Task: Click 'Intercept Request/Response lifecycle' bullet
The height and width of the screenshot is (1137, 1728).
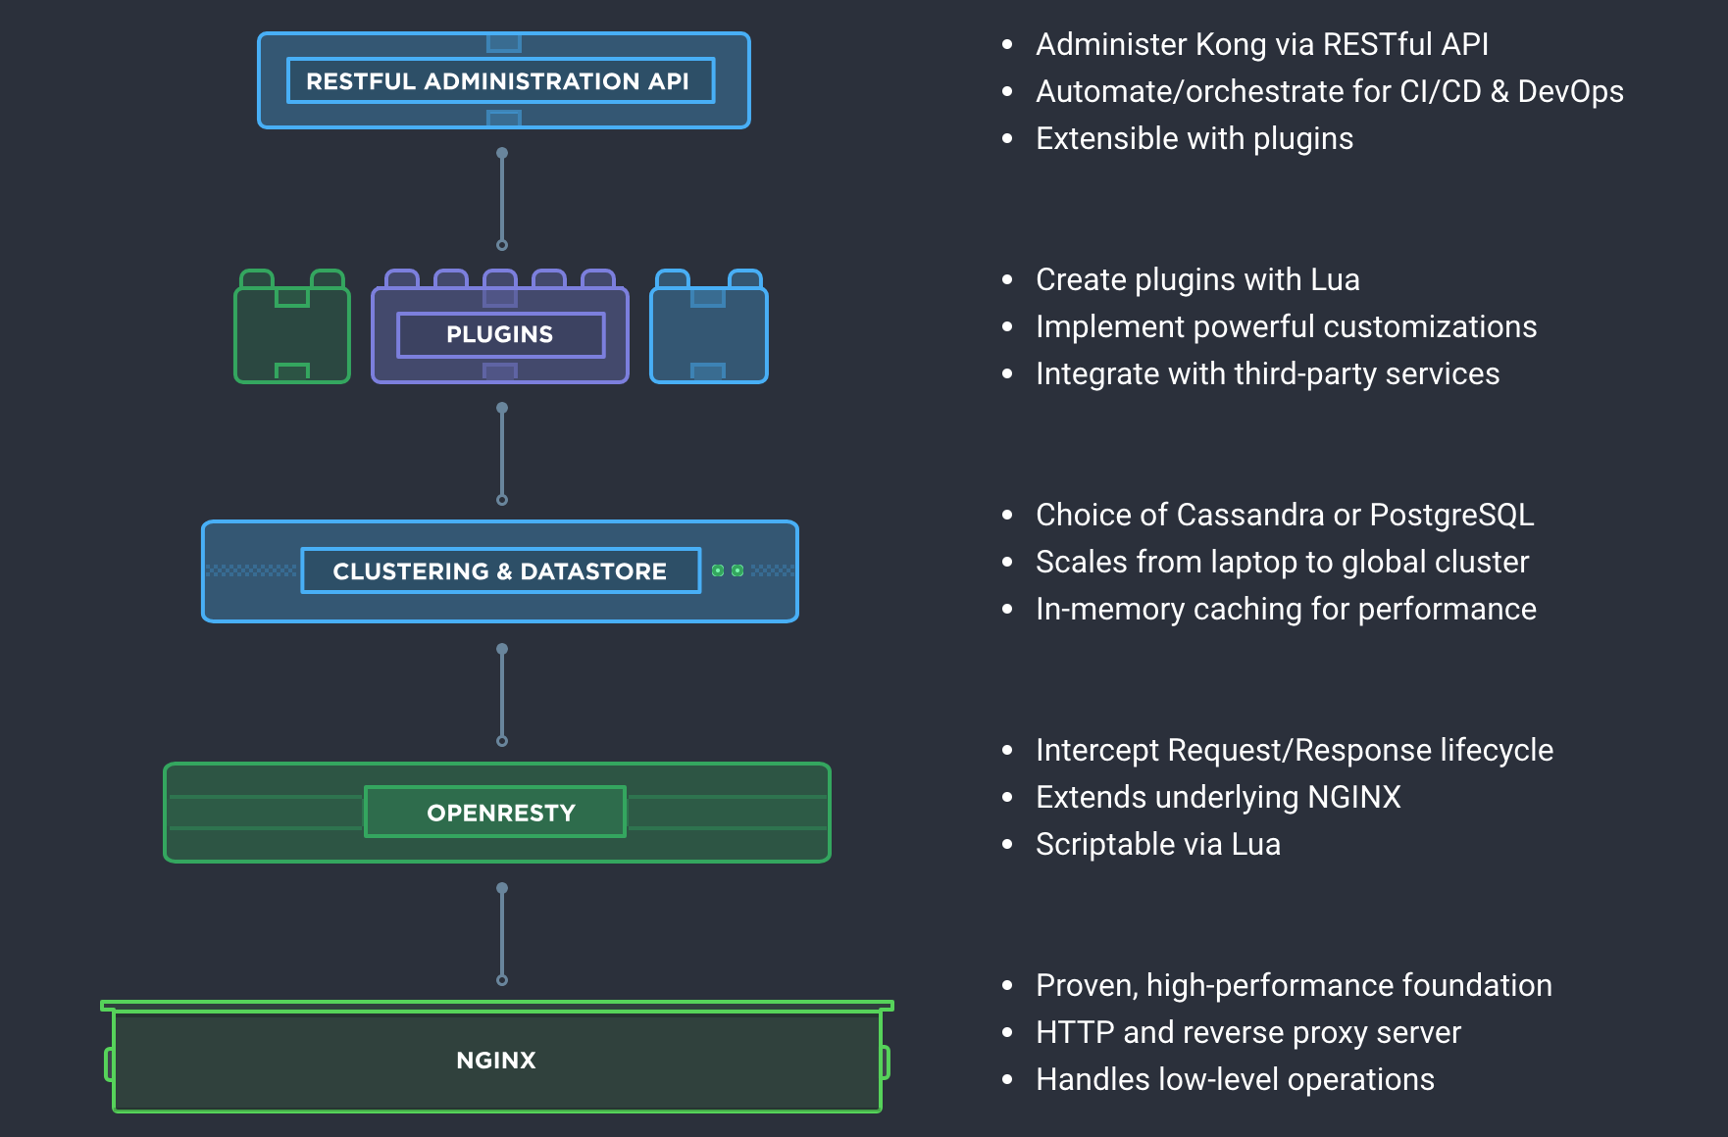Action: click(1295, 750)
